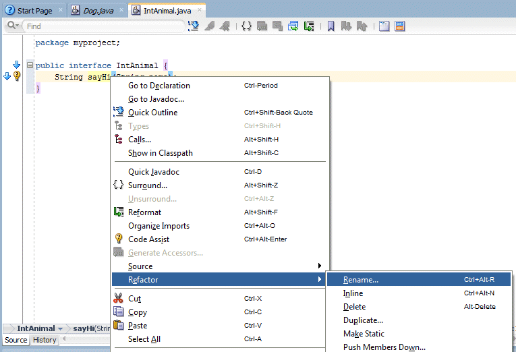Click the Find input field
Screen dimensions: 516x352
(x=104, y=26)
